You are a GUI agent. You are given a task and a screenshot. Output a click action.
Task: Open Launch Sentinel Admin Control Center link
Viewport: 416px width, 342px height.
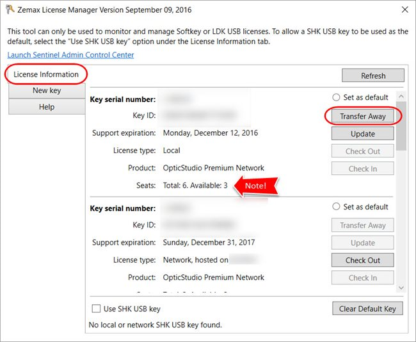point(70,55)
